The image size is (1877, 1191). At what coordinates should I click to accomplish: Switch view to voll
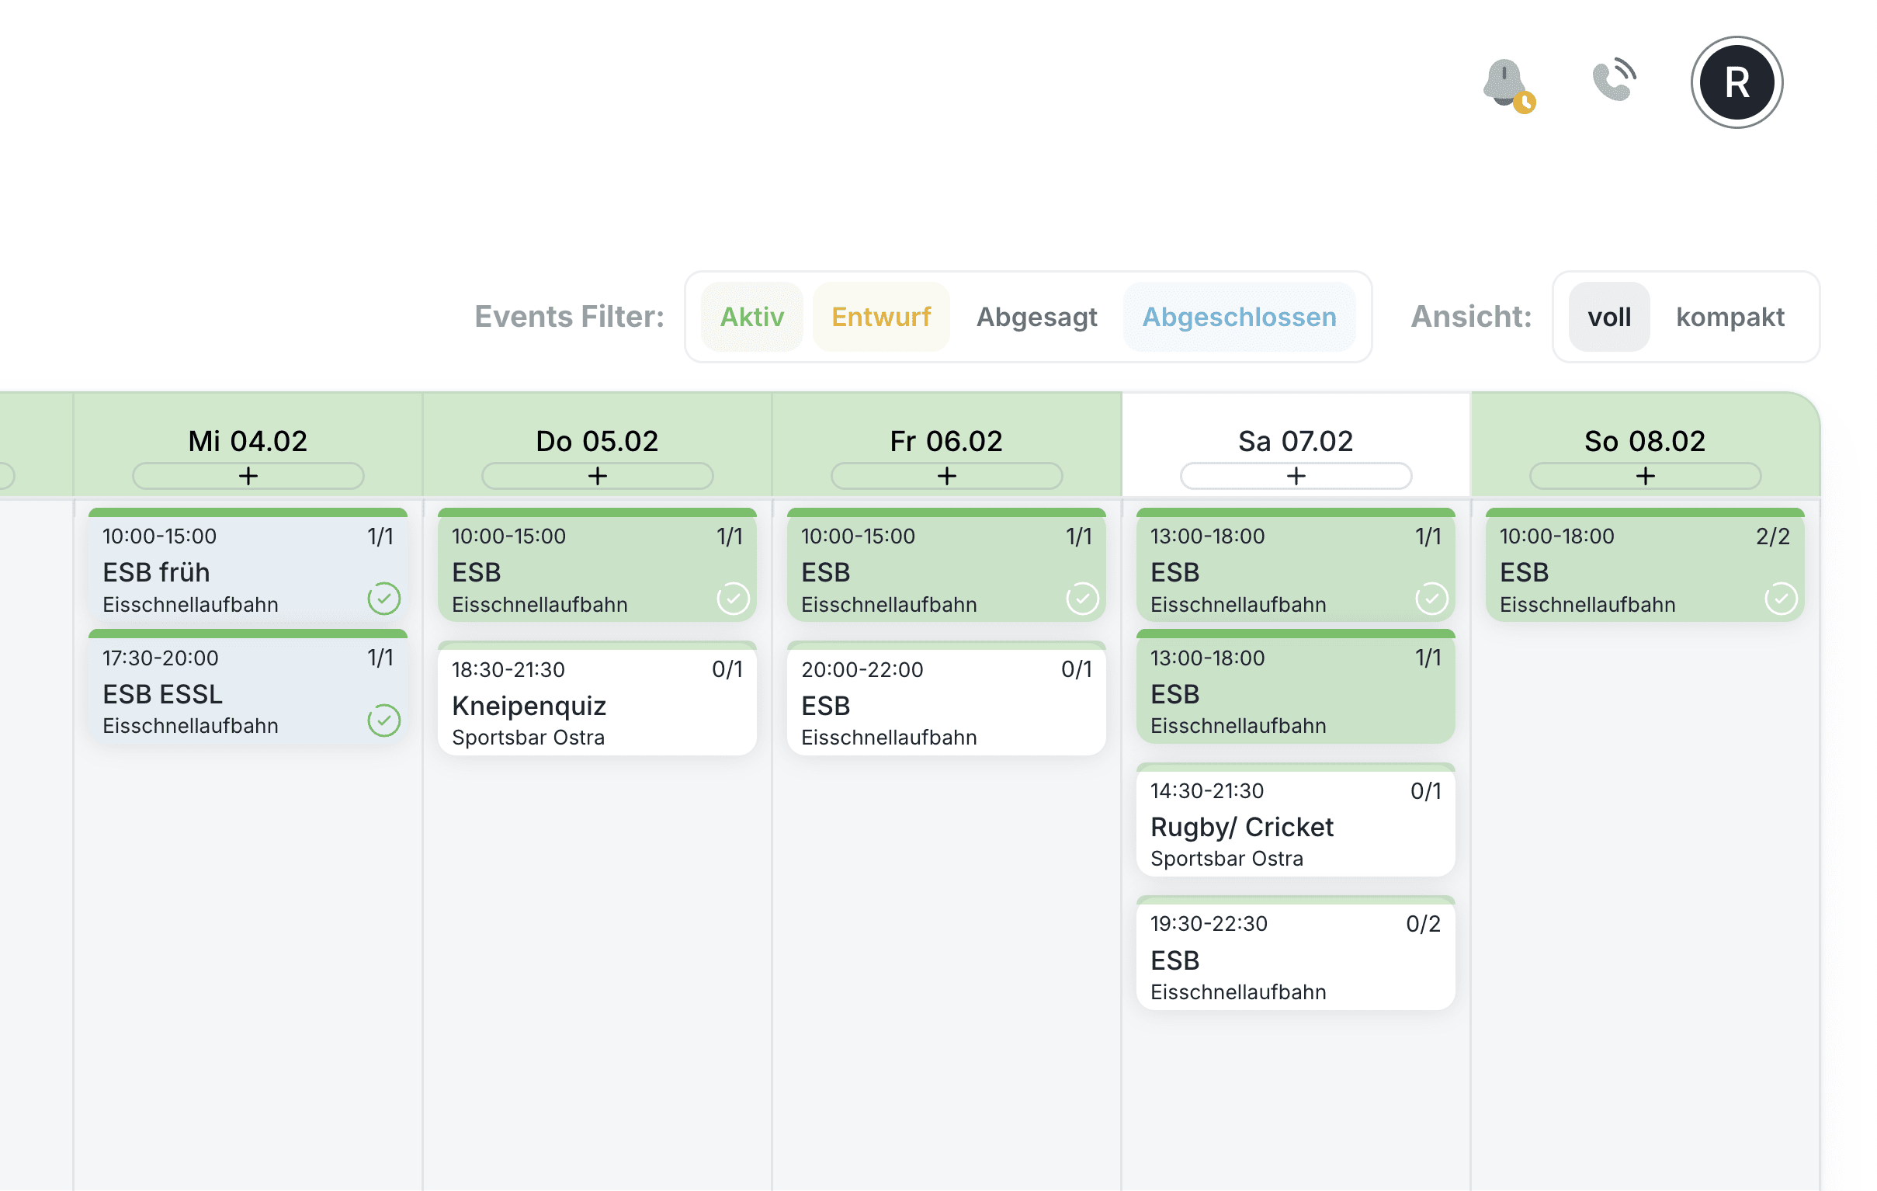coord(1609,318)
